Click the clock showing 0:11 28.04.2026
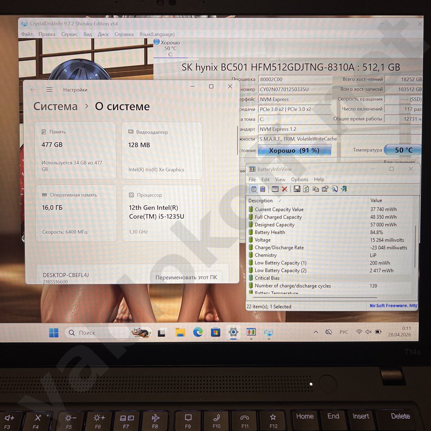The image size is (431, 431). pyautogui.click(x=399, y=331)
